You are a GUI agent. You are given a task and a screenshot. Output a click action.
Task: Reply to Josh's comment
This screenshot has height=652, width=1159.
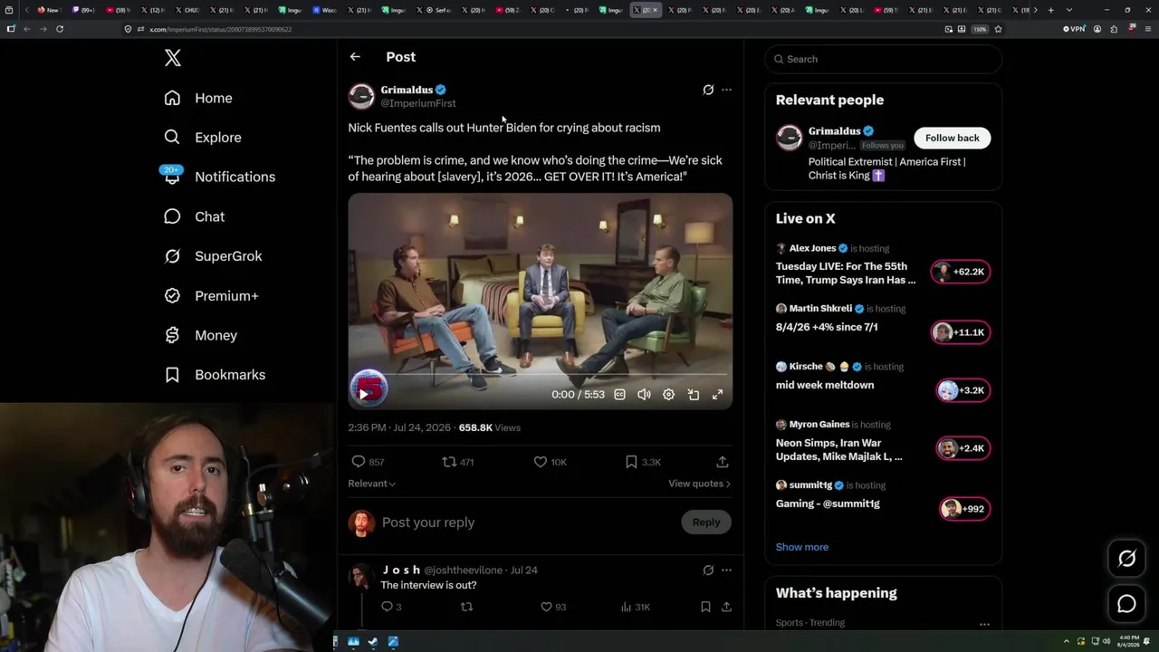tap(391, 607)
